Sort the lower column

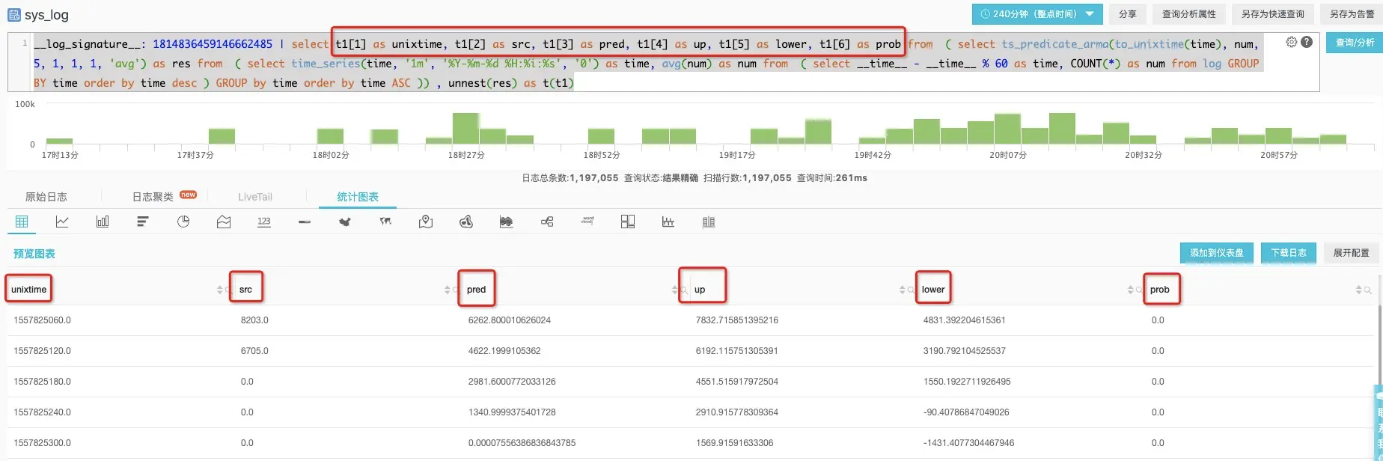[x=1130, y=290]
